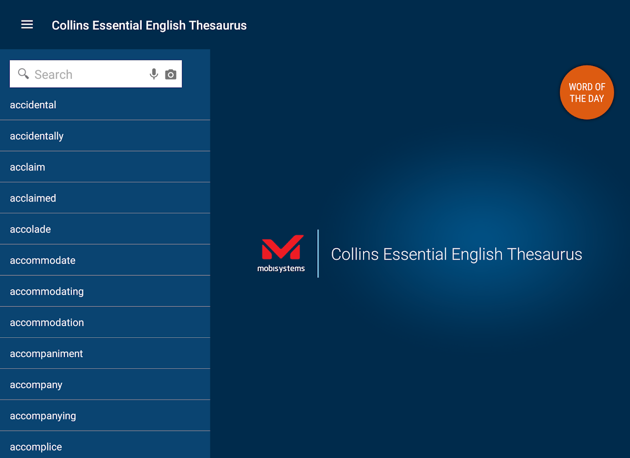Focus the Search input field
630x458 pixels.
(x=96, y=74)
